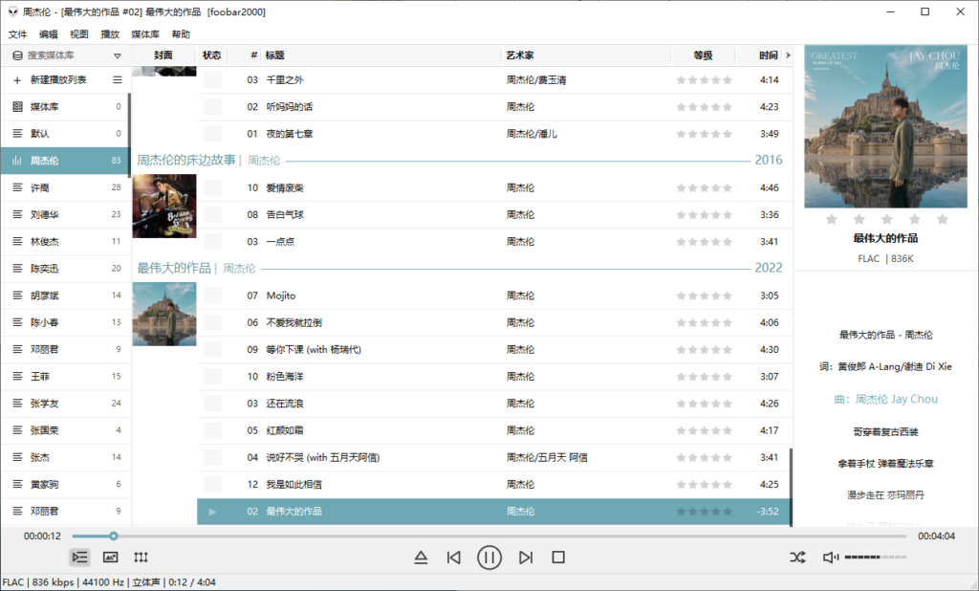Screen dimensions: 979x591
Task: Open the 播放 menu
Action: point(109,33)
